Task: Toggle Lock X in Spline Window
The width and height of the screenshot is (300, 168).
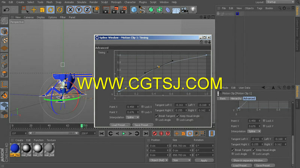Action: click(142, 107)
